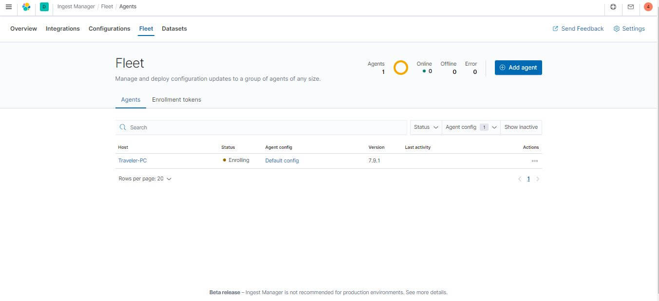
Task: Switch to the Enrollment tokens tab
Action: tap(176, 99)
